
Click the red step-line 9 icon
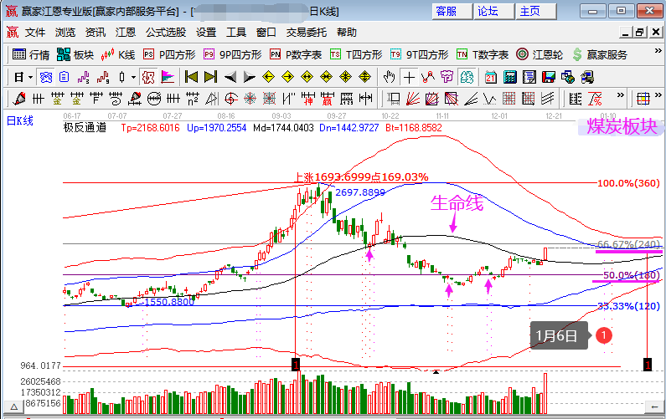tap(103, 77)
